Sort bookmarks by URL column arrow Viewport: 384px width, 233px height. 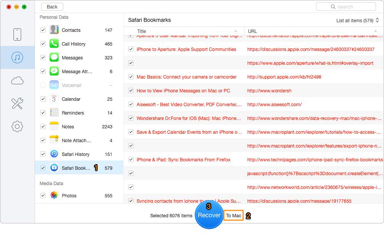[376, 31]
